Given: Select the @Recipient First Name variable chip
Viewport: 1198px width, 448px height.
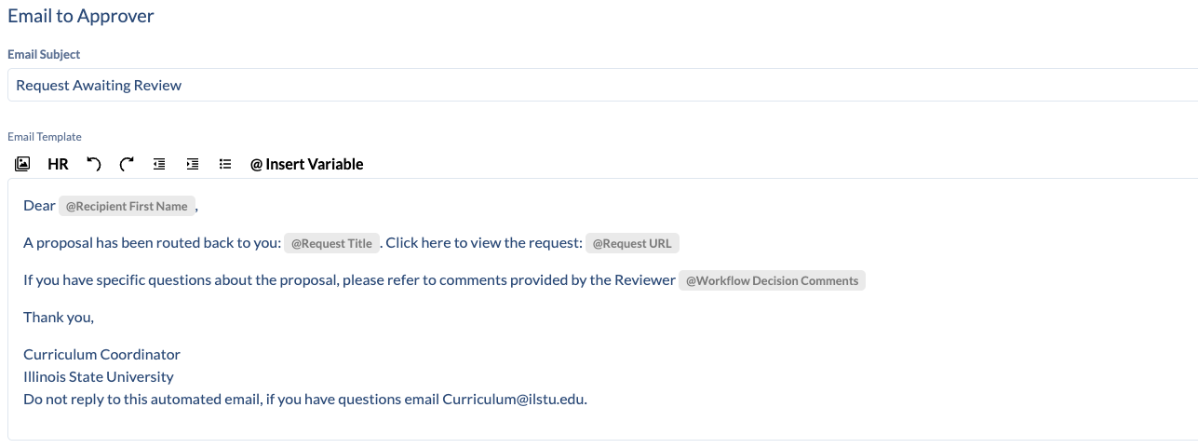Looking at the screenshot, I should pos(127,206).
